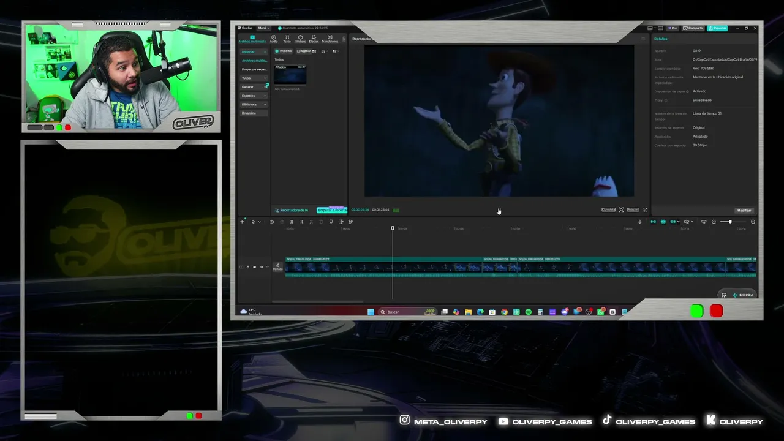Open the Audio tab
This screenshot has width=784, height=441.
coord(273,39)
